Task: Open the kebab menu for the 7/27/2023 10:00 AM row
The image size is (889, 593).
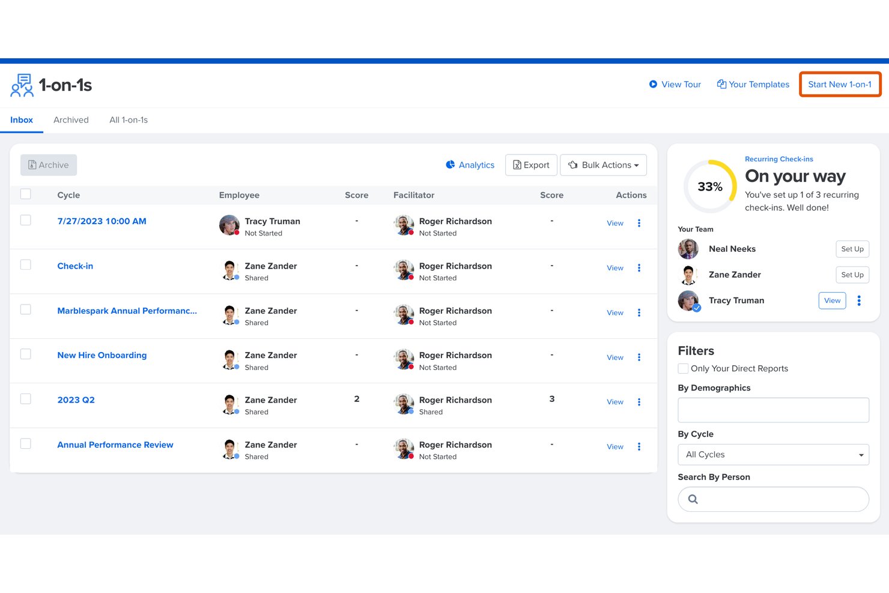Action: (x=639, y=223)
